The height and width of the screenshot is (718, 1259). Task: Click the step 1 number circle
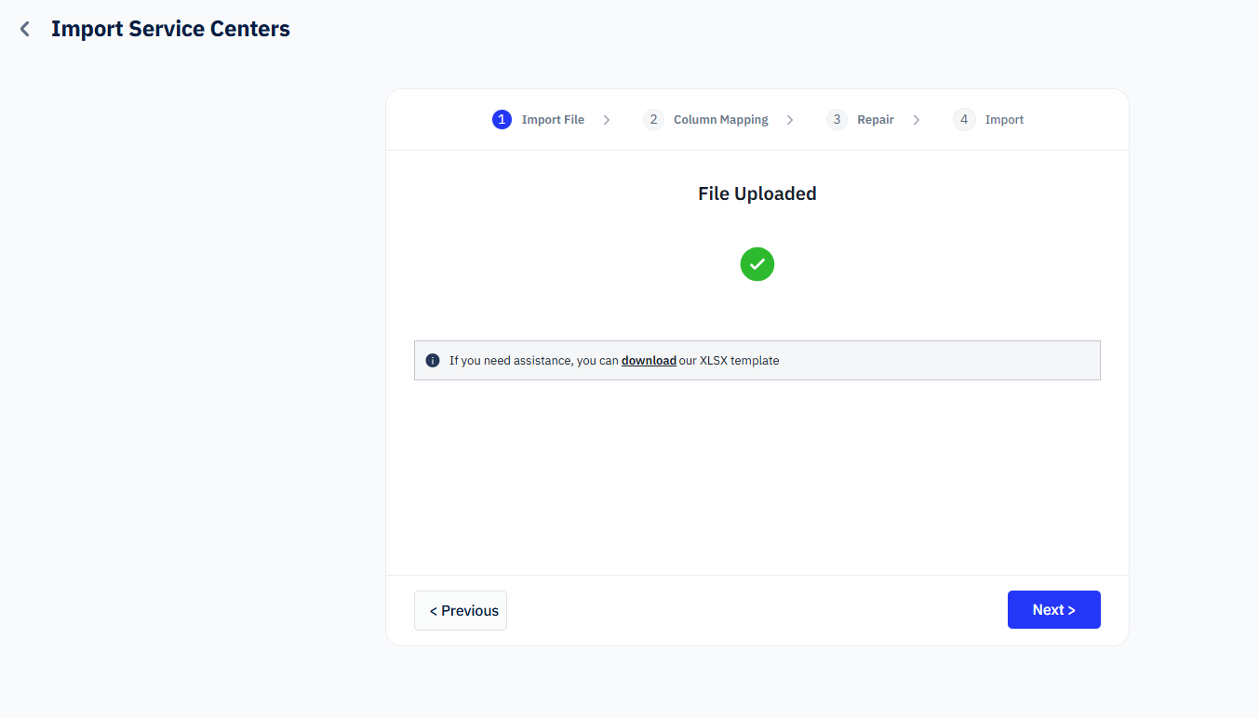[502, 120]
